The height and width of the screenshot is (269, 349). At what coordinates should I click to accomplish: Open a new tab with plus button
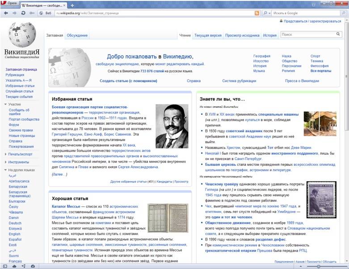[x=72, y=5]
